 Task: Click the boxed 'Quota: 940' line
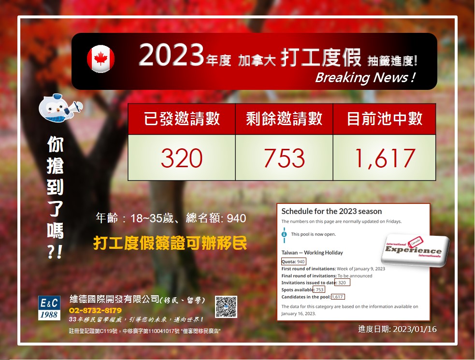tap(293, 261)
